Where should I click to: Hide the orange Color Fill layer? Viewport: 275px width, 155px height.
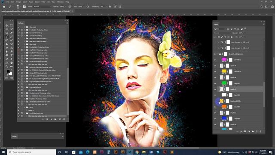(x=215, y=107)
